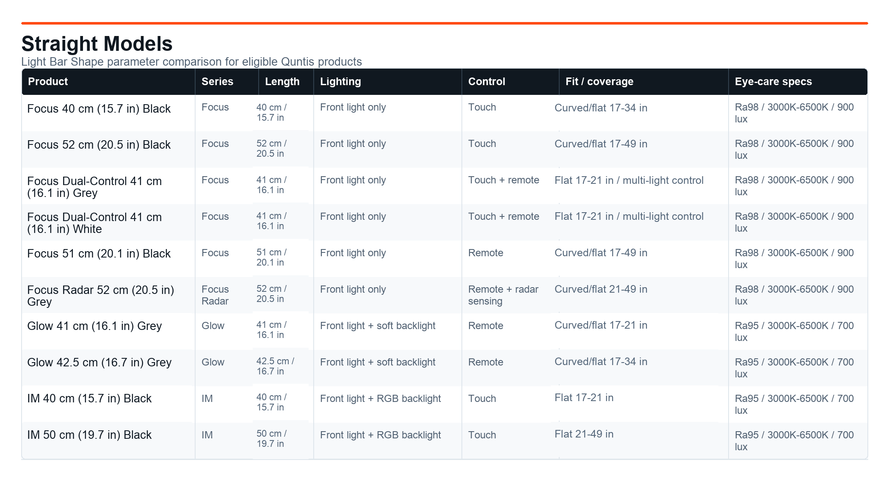
Task: Select Glow 41 cm (16.1 in) Grey product
Action: 94,326
